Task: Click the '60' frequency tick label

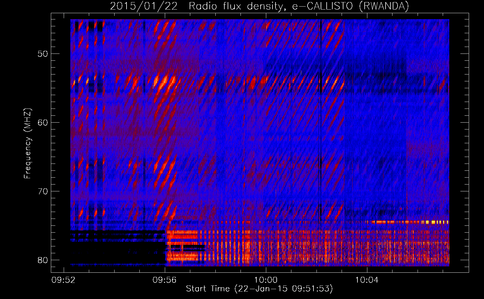Action: [43, 123]
